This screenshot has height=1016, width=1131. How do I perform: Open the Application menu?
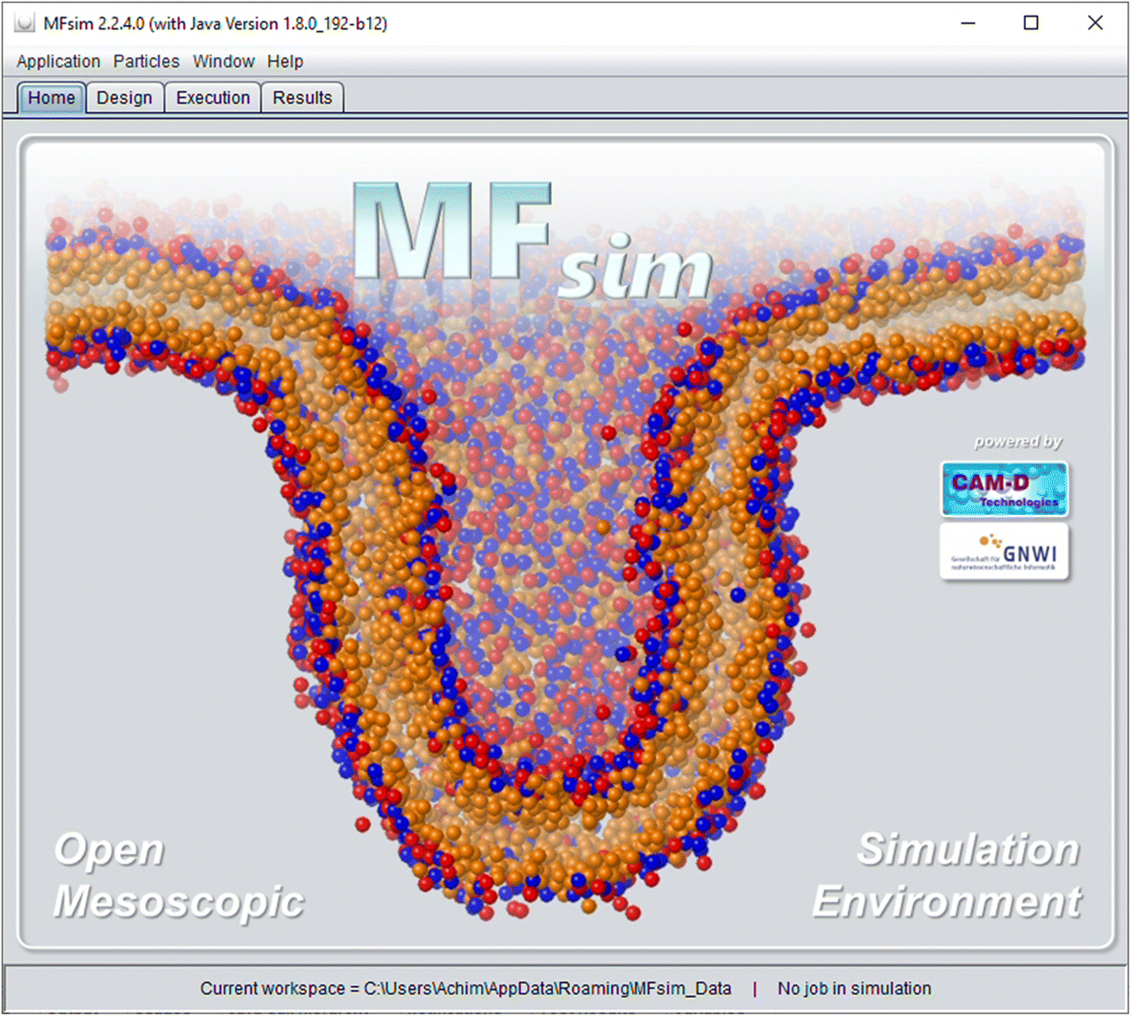click(58, 62)
